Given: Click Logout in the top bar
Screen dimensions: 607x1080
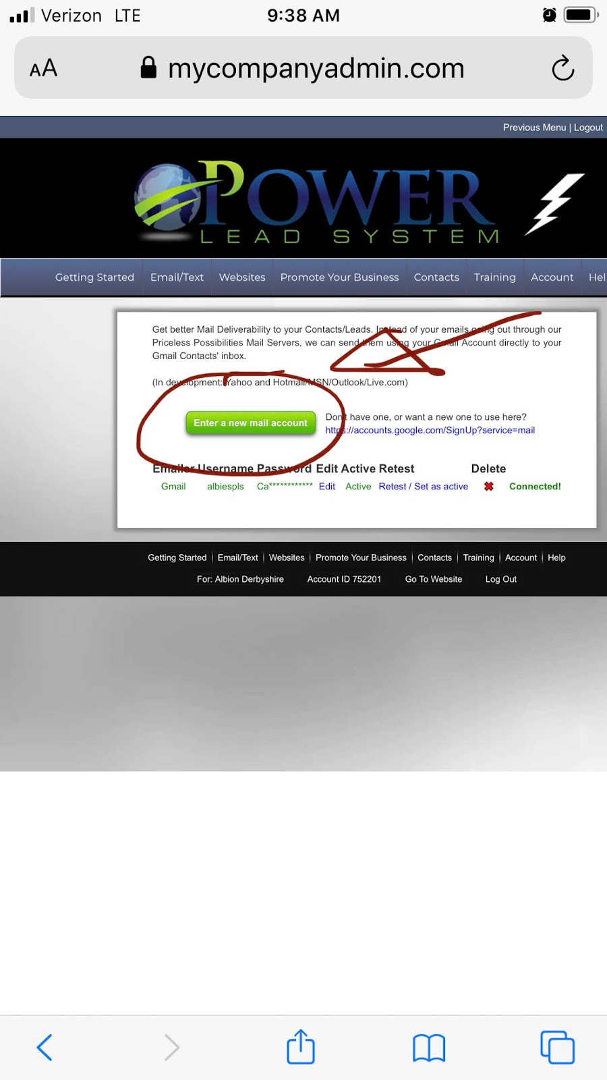Looking at the screenshot, I should pos(588,127).
